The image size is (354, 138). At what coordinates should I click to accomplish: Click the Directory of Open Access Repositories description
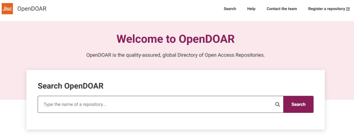pyautogui.click(x=175, y=55)
